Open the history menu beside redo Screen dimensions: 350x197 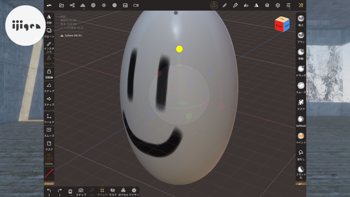[x=70, y=192]
